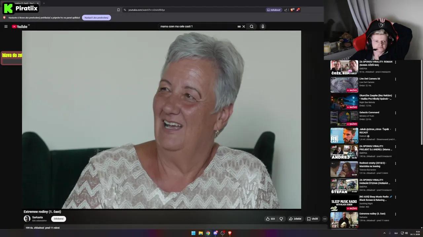Open the Live Owl Camera S6 thumbnail
Screen dimensions: 423x237
click(344, 85)
